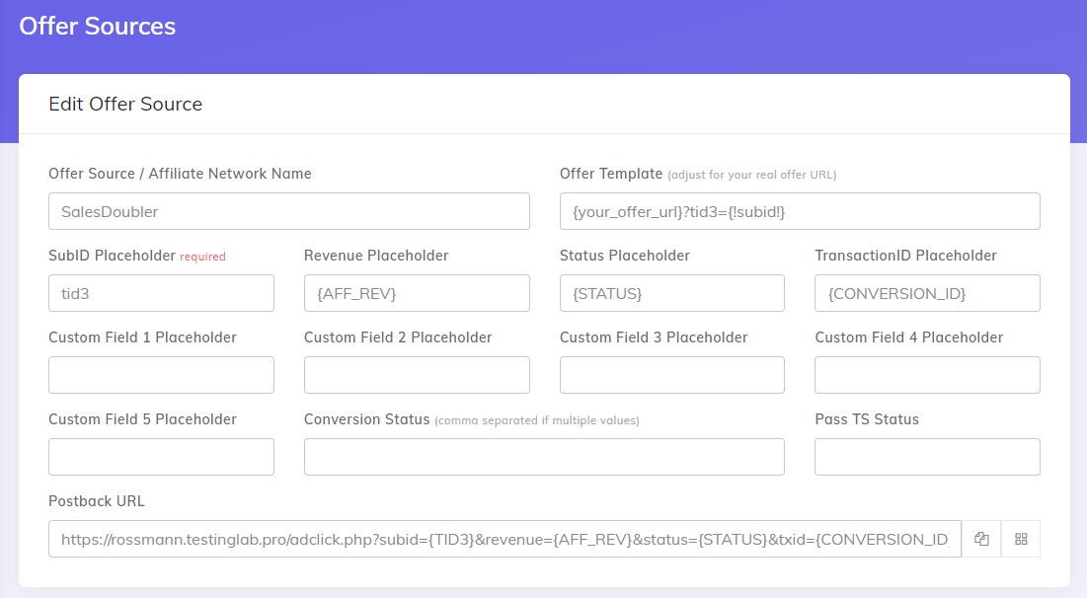Focus the Custom Field 5 Placeholder input
Viewport: 1087px width, 598px height.
coord(162,457)
